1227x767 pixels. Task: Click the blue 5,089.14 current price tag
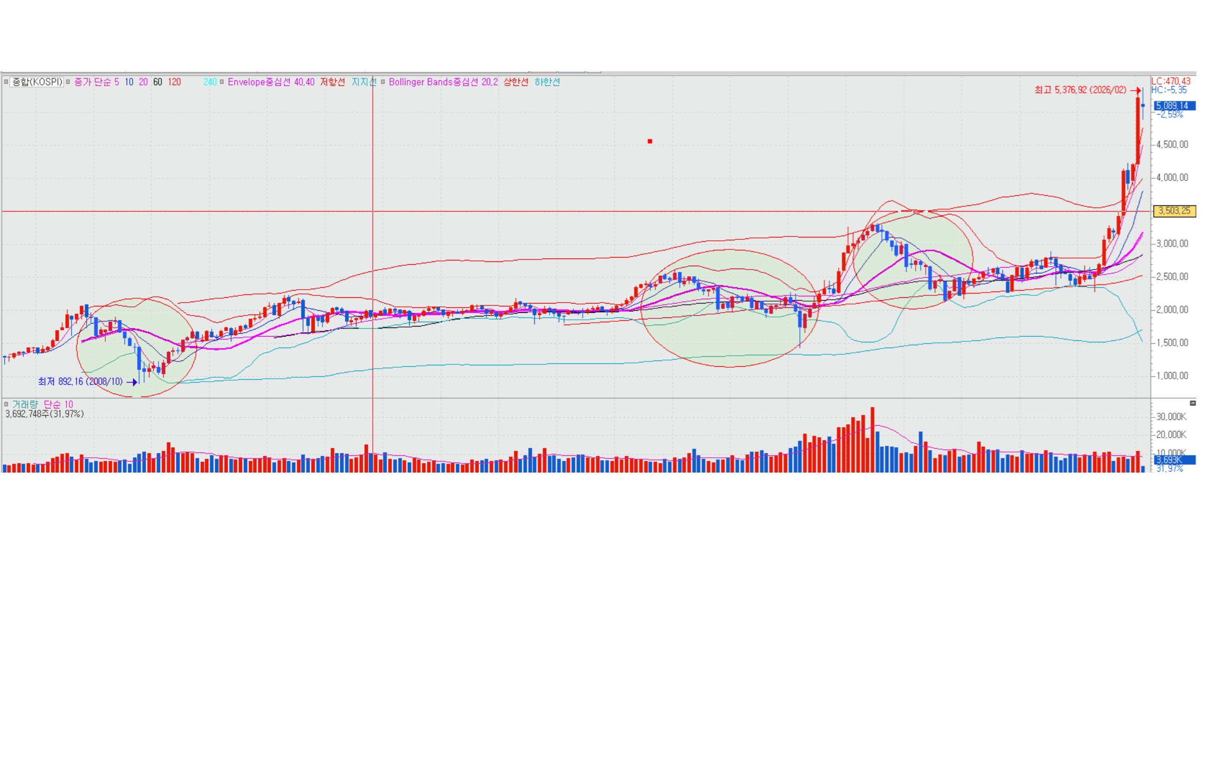1175,105
